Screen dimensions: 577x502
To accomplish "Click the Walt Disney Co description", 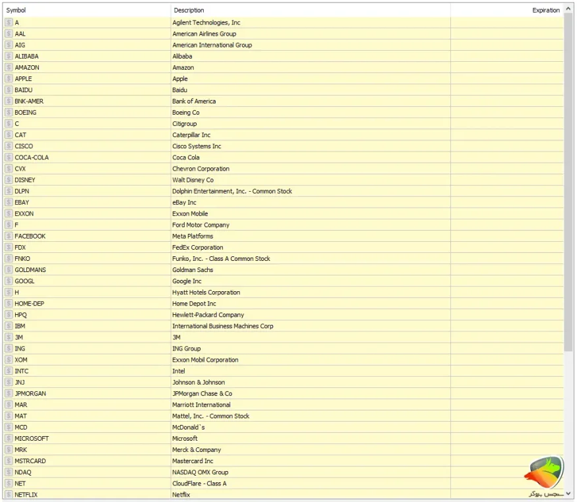I will pyautogui.click(x=193, y=180).
